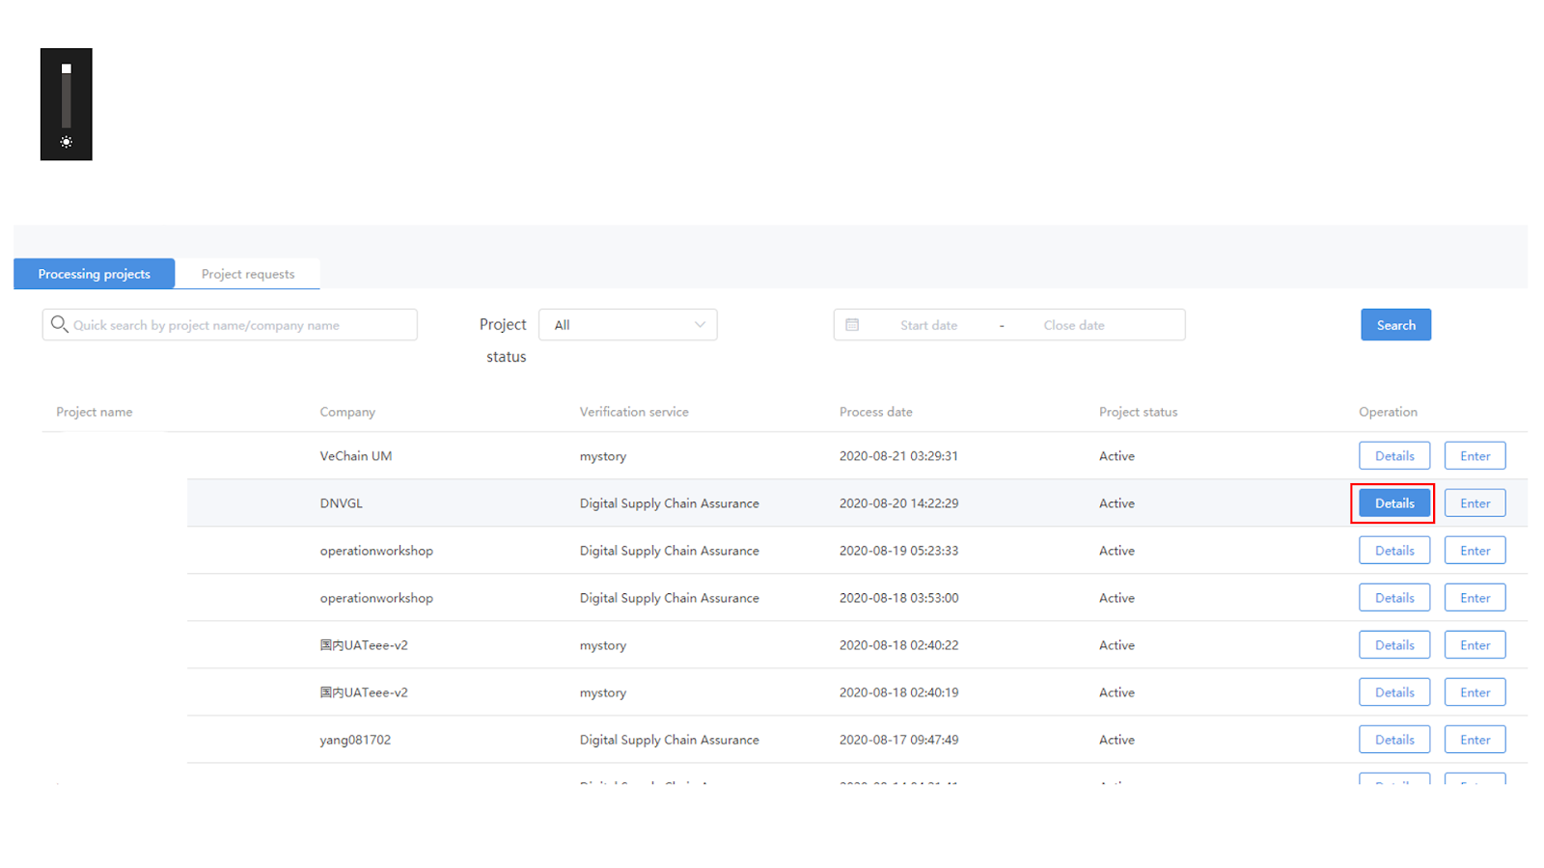This screenshot has width=1544, height=868.
Task: Open Details for yang081702 row
Action: [x=1394, y=740]
